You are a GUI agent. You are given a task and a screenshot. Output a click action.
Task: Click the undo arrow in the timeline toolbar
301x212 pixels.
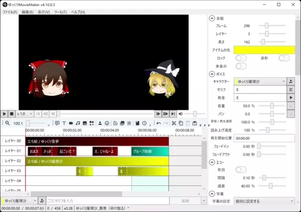pos(159,123)
